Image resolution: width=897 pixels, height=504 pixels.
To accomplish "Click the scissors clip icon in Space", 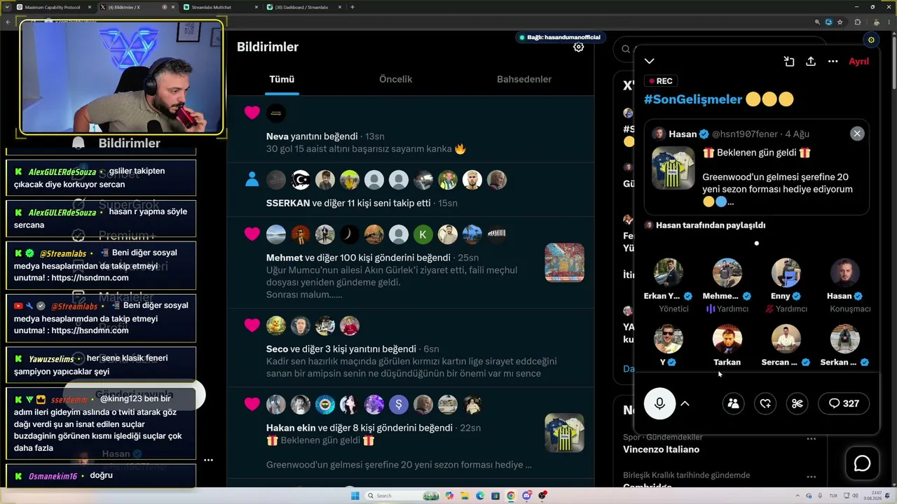I will (797, 403).
